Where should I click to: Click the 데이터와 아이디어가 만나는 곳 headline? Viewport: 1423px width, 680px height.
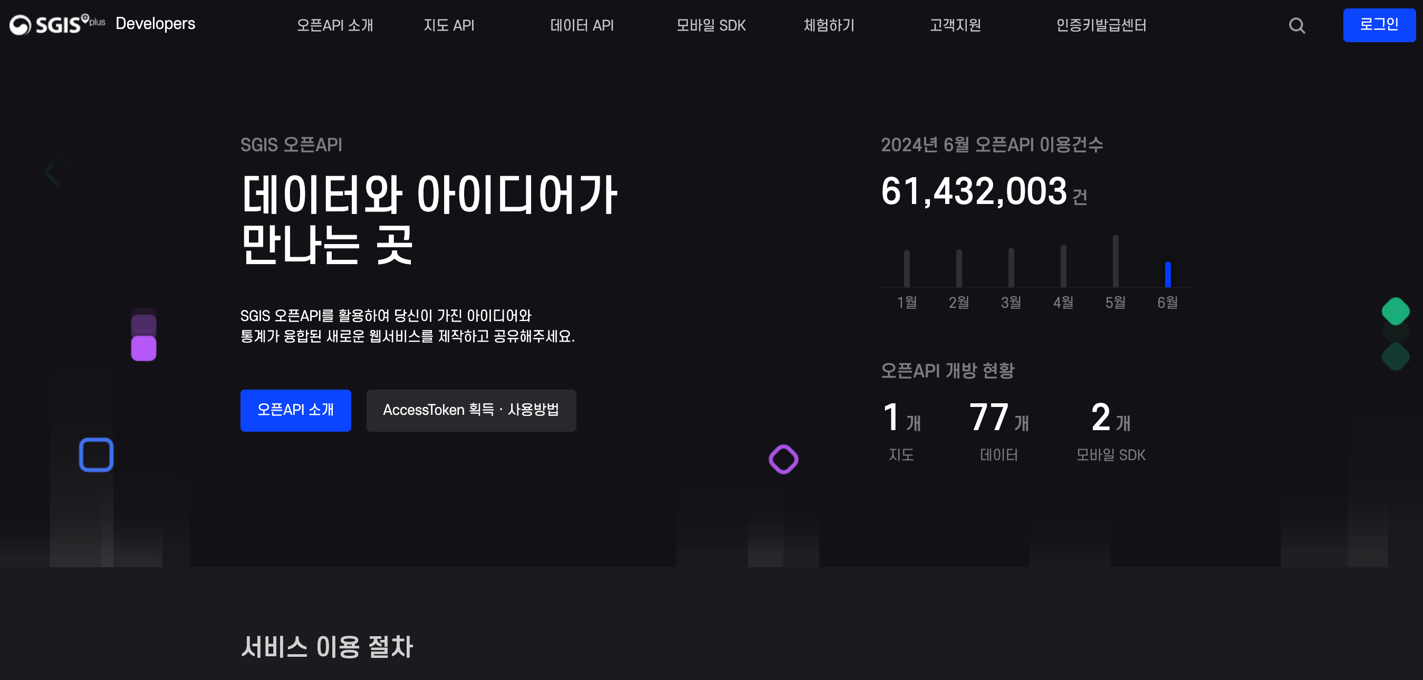429,219
